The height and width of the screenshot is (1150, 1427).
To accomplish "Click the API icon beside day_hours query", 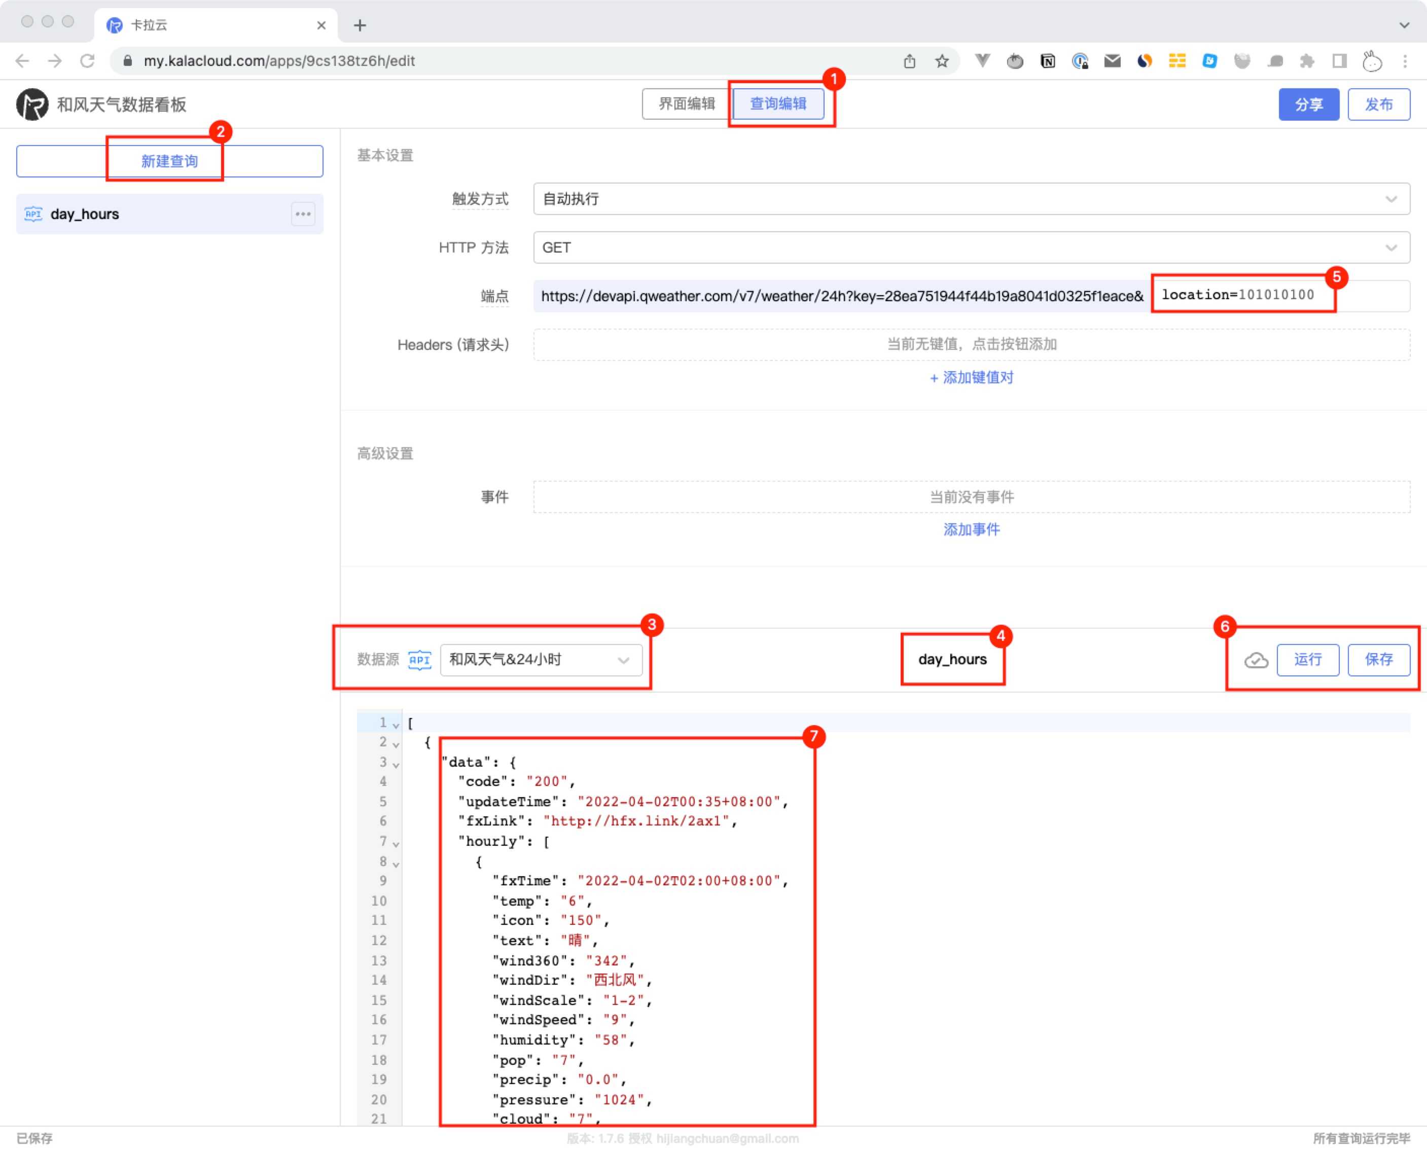I will 33,214.
